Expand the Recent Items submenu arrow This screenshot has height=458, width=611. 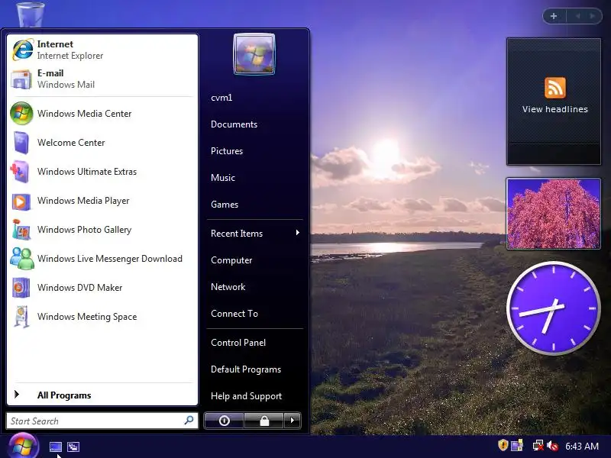click(x=298, y=233)
